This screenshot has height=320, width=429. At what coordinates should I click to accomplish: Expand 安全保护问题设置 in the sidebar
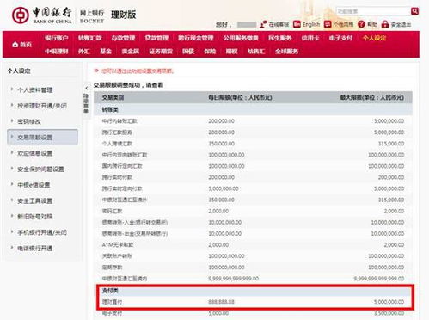click(40, 169)
